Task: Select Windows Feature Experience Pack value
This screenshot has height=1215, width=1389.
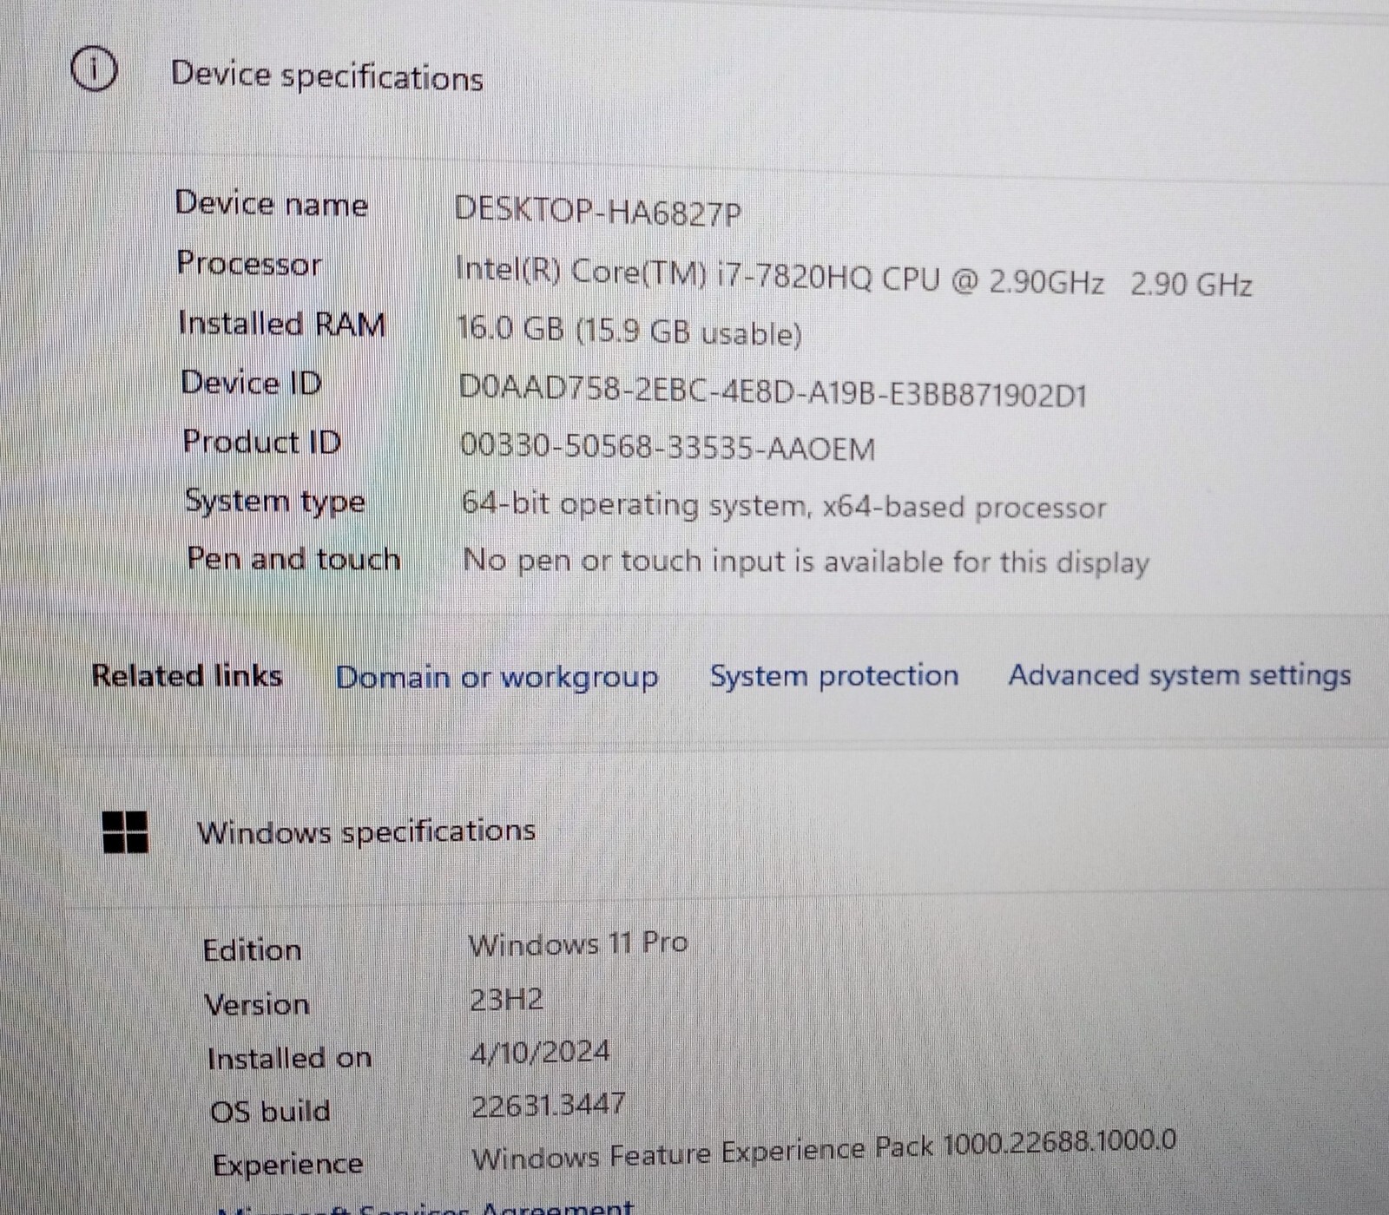Action: click(x=824, y=1148)
